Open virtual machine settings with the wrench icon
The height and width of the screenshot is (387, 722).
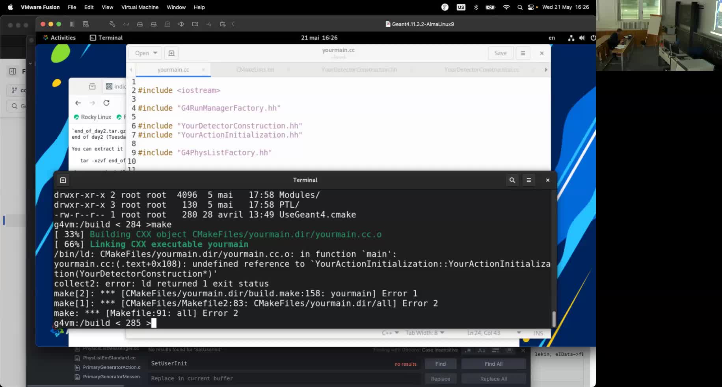click(x=112, y=24)
